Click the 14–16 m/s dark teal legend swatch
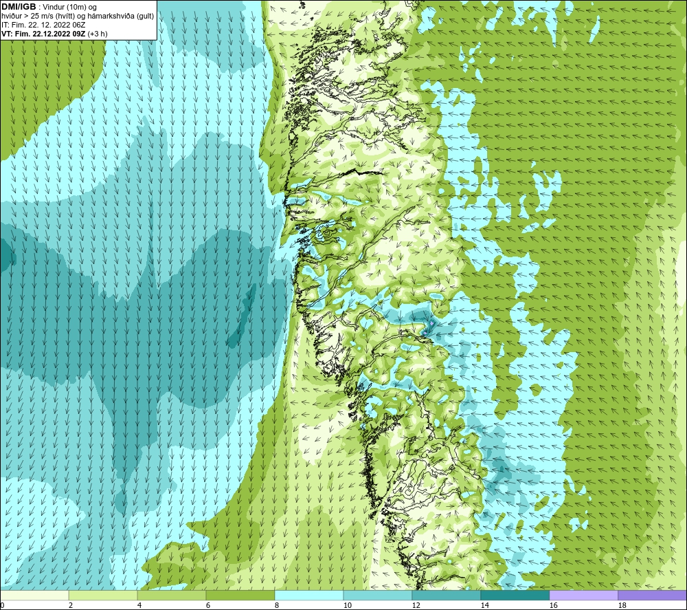 pos(515,595)
